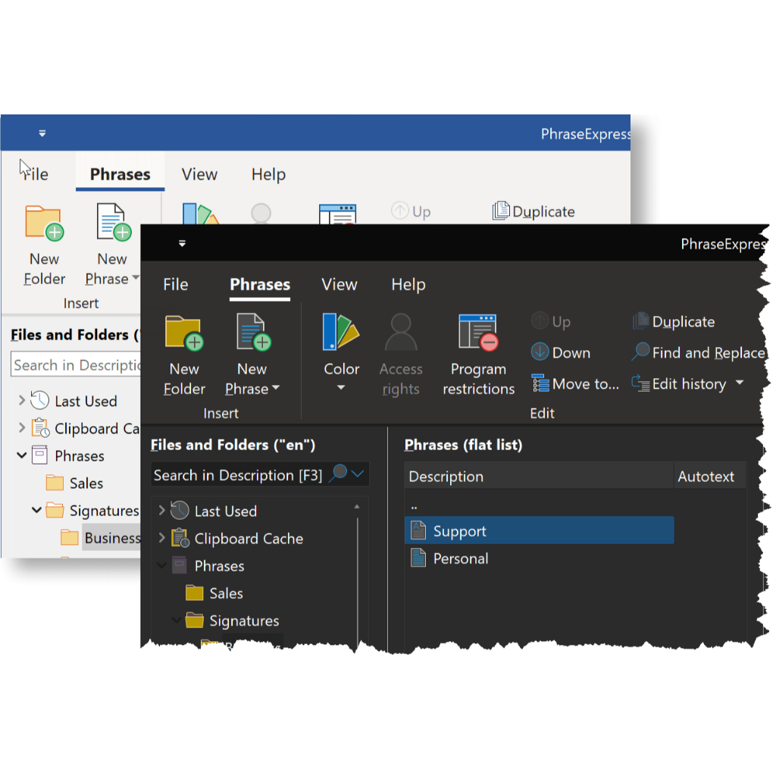The image size is (776, 776).
Task: Open Edit history dropdown arrow, dark window
Action: (740, 382)
